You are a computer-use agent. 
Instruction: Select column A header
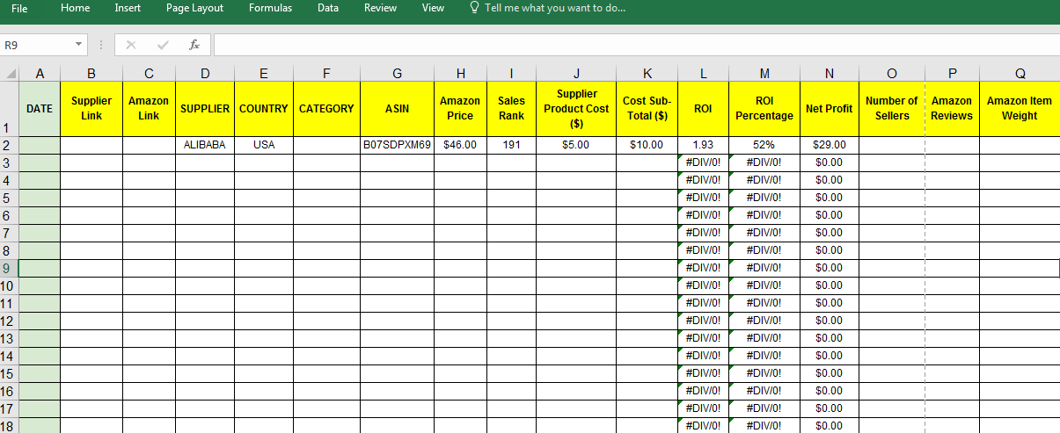40,74
